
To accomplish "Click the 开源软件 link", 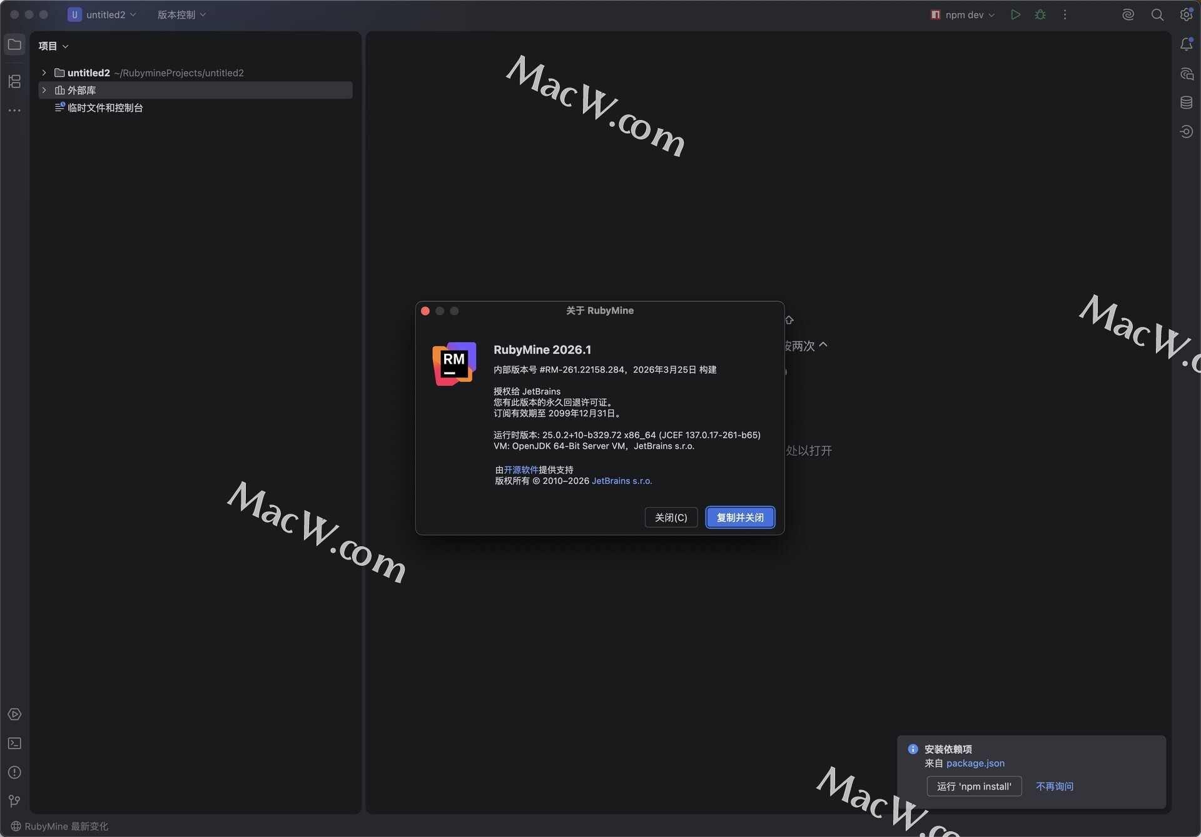I will point(520,469).
